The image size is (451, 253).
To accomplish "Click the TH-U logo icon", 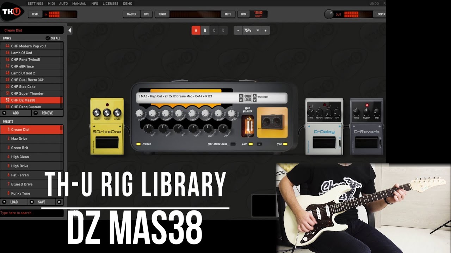I will tap(11, 12).
